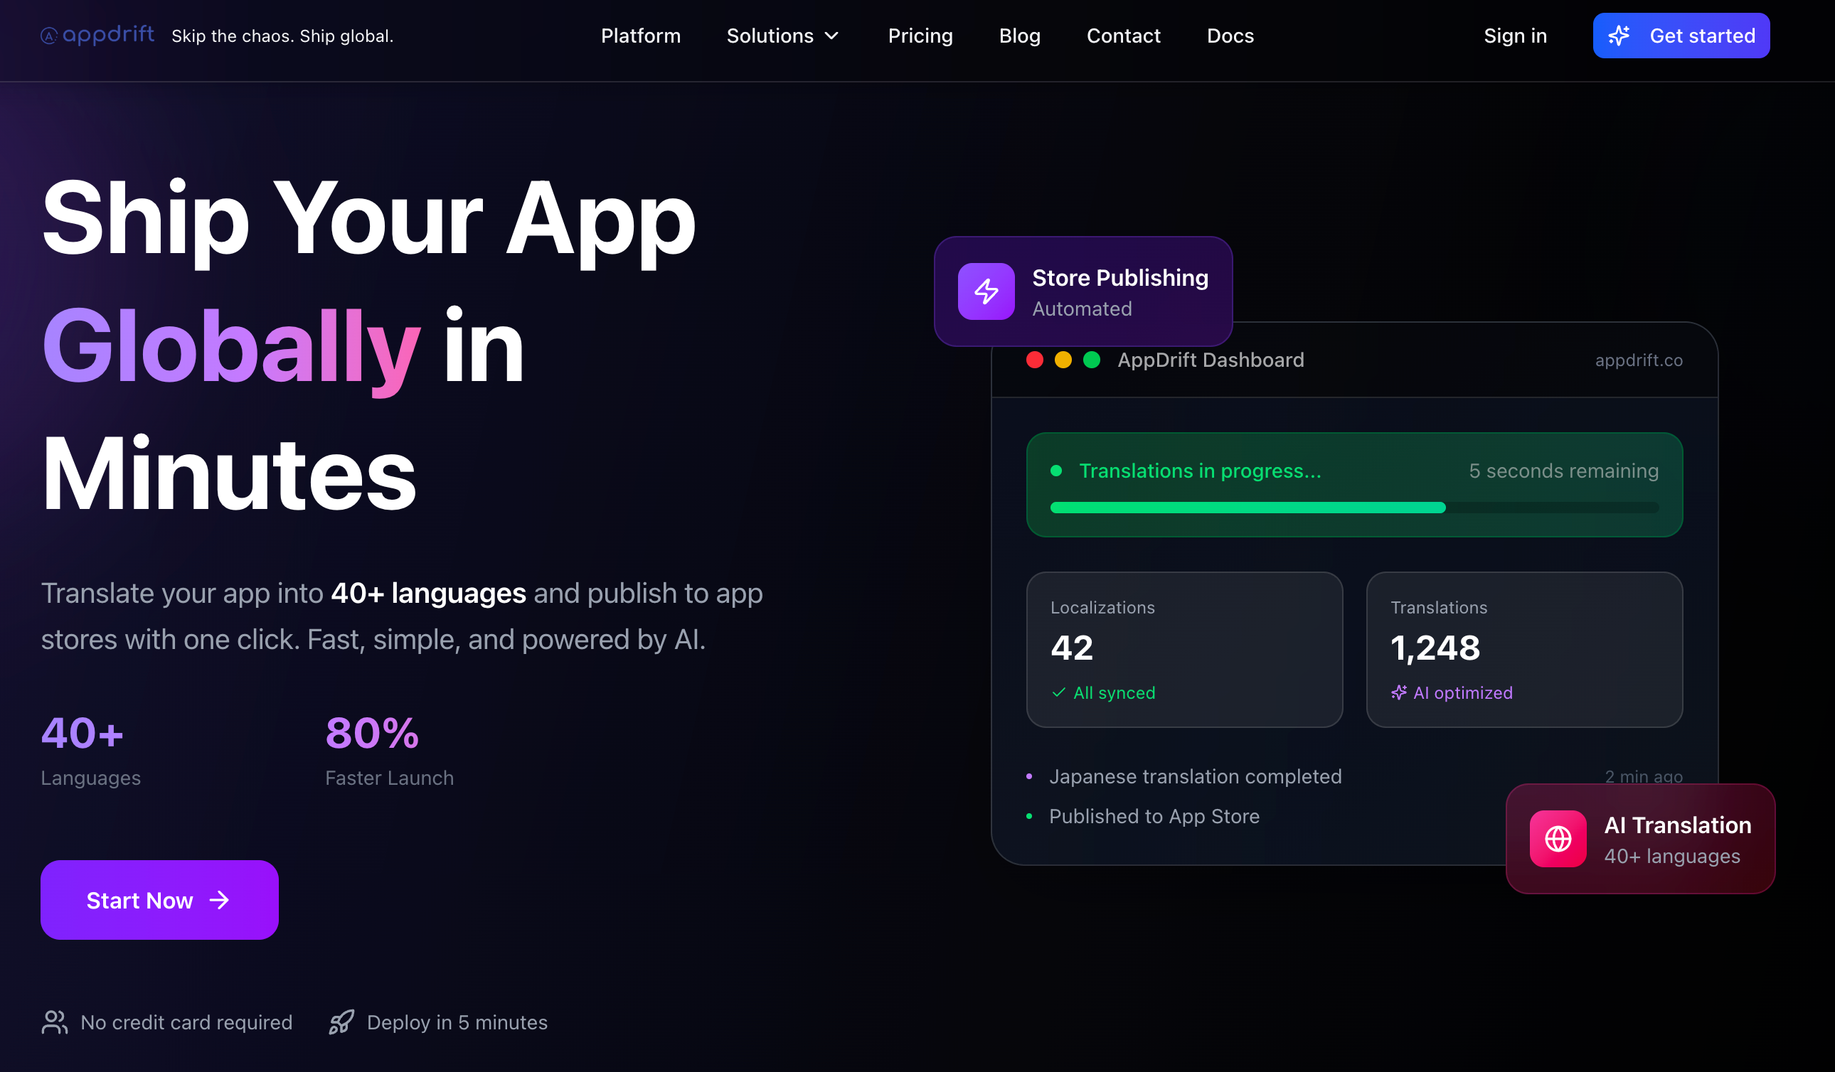Open the Platform menu item
The width and height of the screenshot is (1835, 1072).
click(x=640, y=36)
